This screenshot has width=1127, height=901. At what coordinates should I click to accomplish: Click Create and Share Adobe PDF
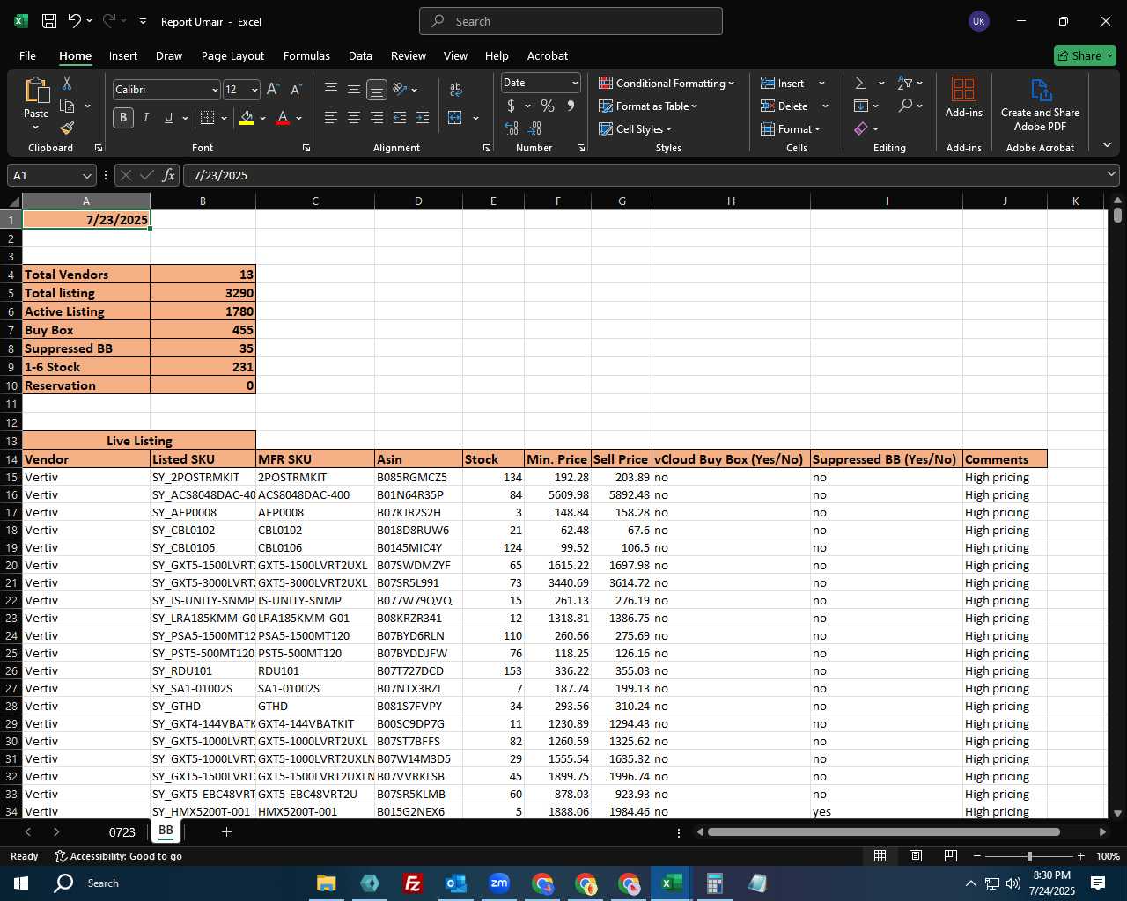click(1040, 105)
